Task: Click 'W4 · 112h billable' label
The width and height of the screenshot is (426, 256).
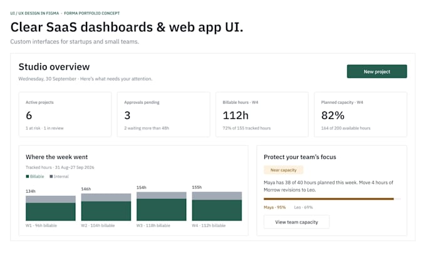Action: click(209, 225)
